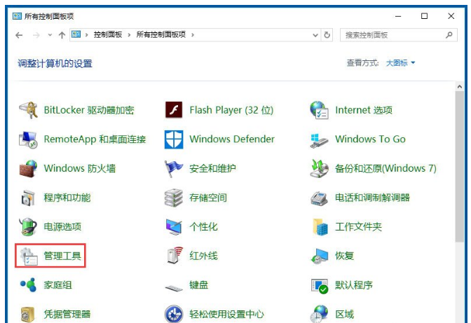Open the 默认程序 icon
The image size is (471, 323).
(320, 286)
